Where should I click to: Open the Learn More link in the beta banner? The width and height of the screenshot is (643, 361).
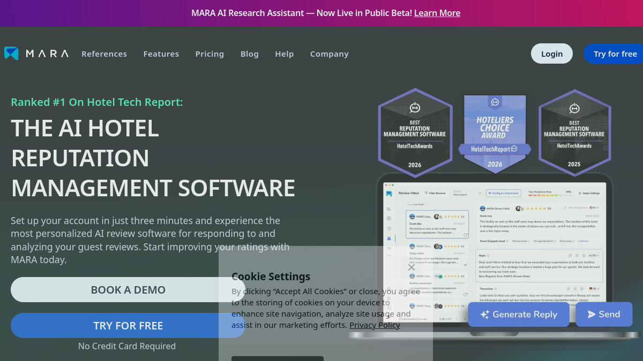[x=437, y=13]
